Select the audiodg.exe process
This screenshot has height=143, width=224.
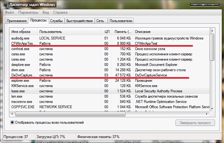click(x=109, y=38)
